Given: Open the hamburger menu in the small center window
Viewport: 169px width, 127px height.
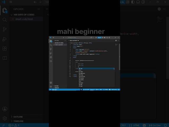Looking at the screenshot, I should 53,38.
